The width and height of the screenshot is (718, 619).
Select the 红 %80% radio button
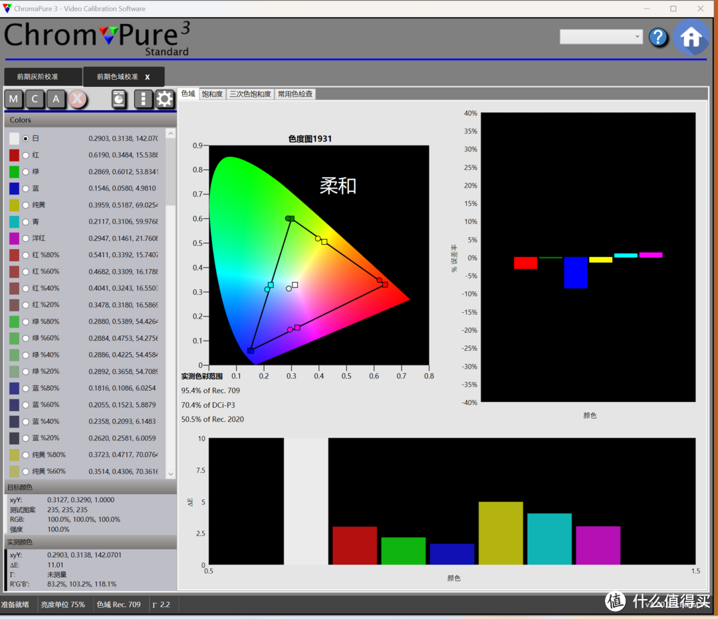pyautogui.click(x=26, y=255)
